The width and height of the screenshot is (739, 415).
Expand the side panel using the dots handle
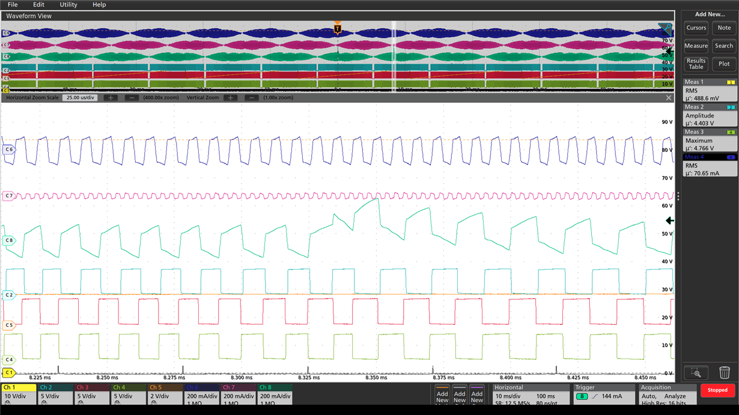tap(678, 196)
